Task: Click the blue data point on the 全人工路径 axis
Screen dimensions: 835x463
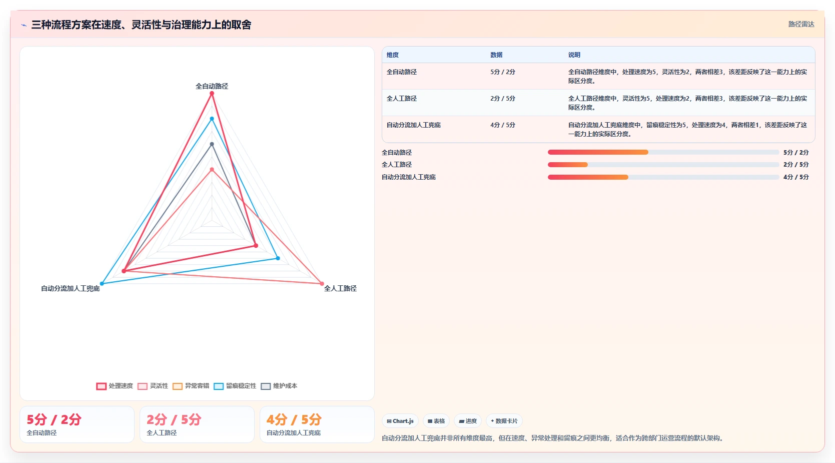Action: coord(278,258)
